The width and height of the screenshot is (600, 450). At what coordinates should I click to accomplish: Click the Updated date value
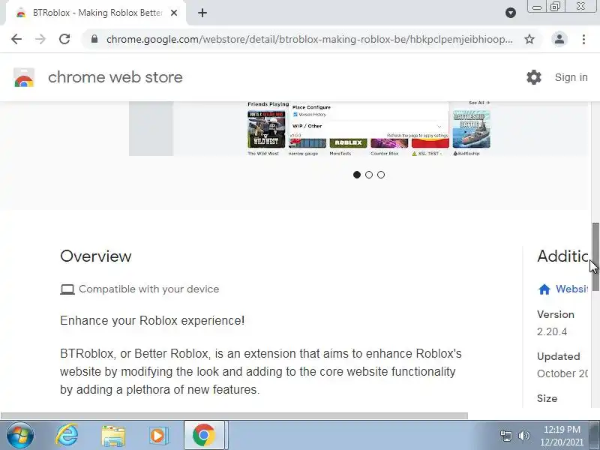[x=562, y=373]
